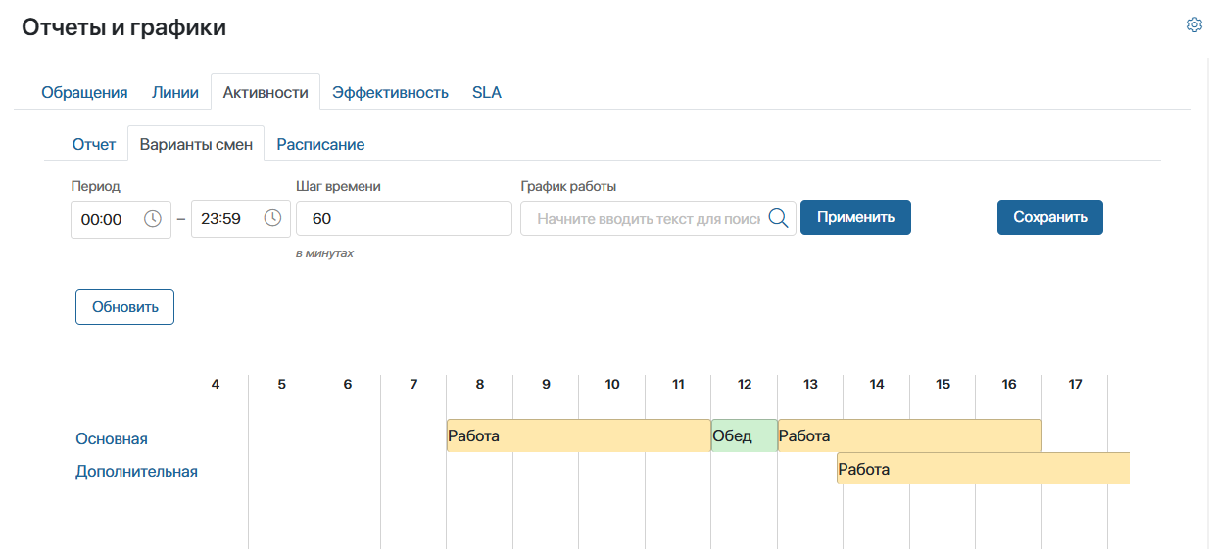Viewport: 1209px width, 549px height.
Task: Open the settings gear icon
Action: pyautogui.click(x=1194, y=25)
